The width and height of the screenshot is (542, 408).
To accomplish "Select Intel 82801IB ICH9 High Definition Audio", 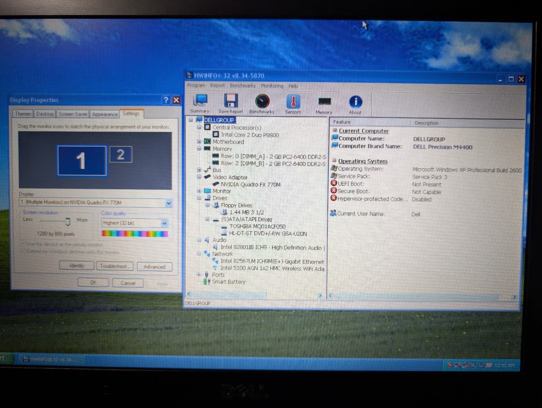I will pos(272,247).
